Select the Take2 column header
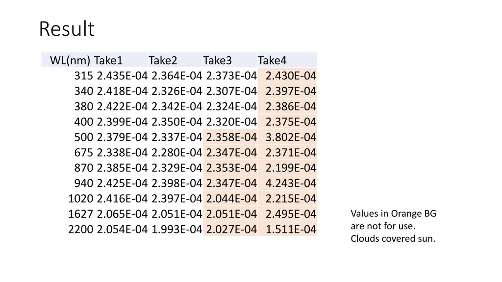 coord(163,60)
